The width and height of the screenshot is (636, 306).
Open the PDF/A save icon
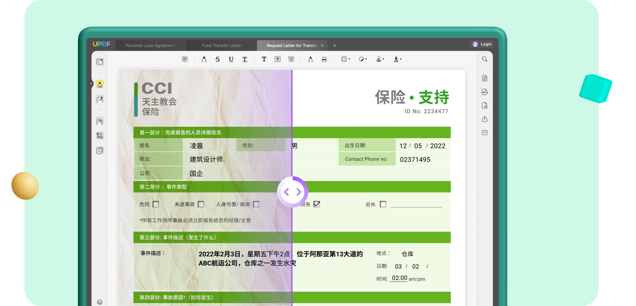pyautogui.click(x=484, y=92)
